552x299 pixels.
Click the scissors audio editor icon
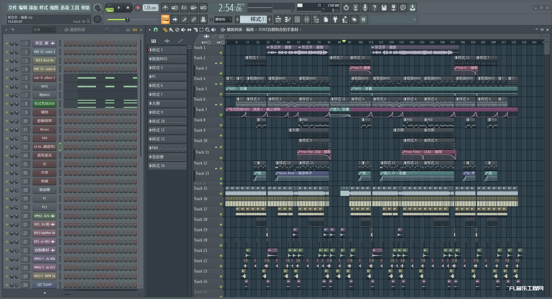tap(356, 8)
